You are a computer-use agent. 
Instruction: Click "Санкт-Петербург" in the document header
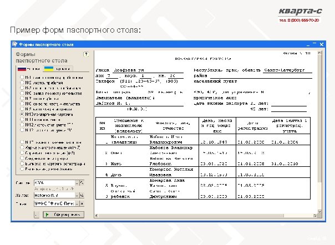point(284,70)
